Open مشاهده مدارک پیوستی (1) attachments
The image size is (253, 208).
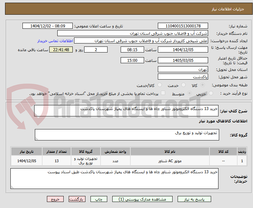tap(142, 199)
